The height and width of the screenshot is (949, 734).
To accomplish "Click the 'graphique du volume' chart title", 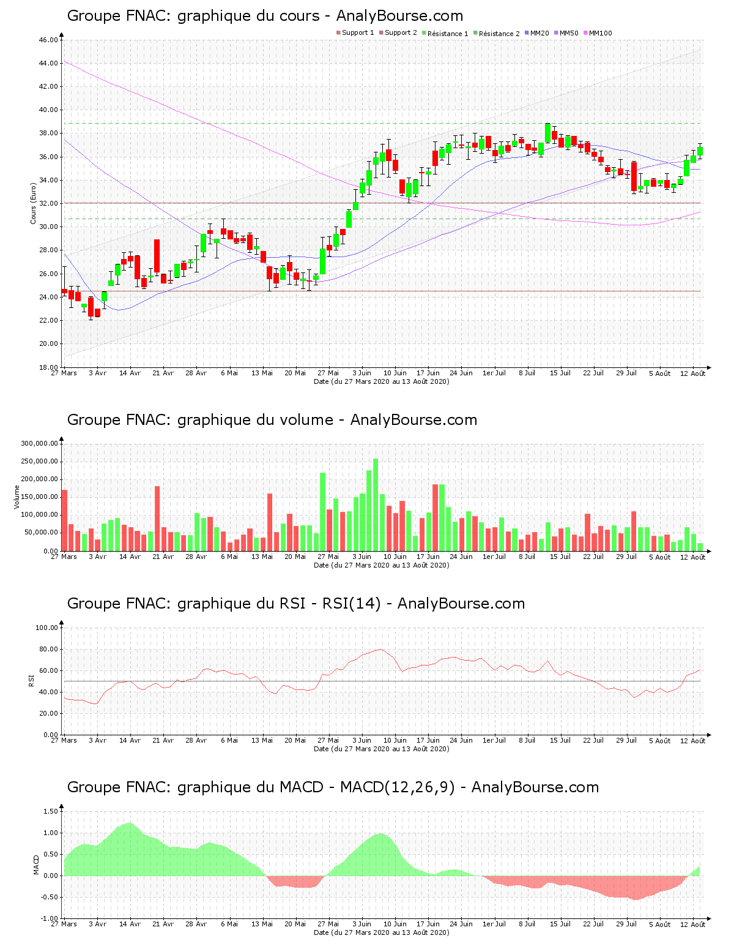I will click(x=272, y=420).
